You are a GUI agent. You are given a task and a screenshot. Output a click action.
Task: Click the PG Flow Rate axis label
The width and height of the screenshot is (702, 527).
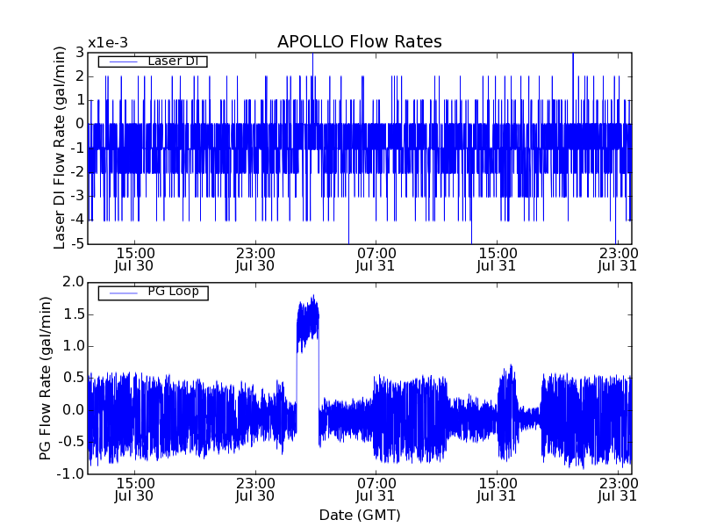point(46,379)
